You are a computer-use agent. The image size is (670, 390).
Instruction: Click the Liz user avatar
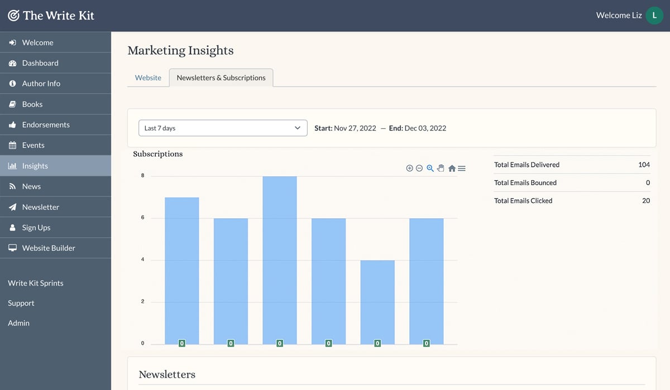click(x=654, y=16)
